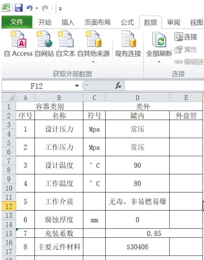This screenshot has width=204, height=260.
Task: Save the workbook with the floppy icon
Action: tap(19, 8)
